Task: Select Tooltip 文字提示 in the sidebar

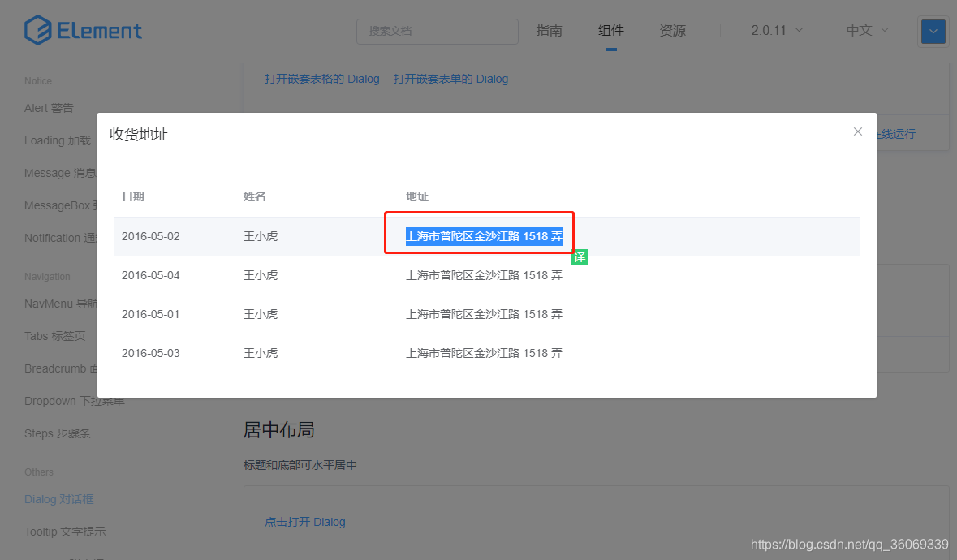Action: click(65, 531)
